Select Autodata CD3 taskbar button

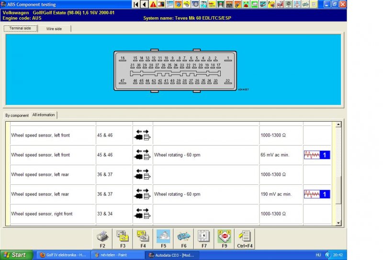172,255
